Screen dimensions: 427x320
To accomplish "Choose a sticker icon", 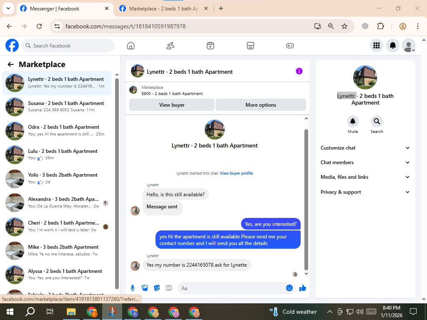I will click(157, 288).
